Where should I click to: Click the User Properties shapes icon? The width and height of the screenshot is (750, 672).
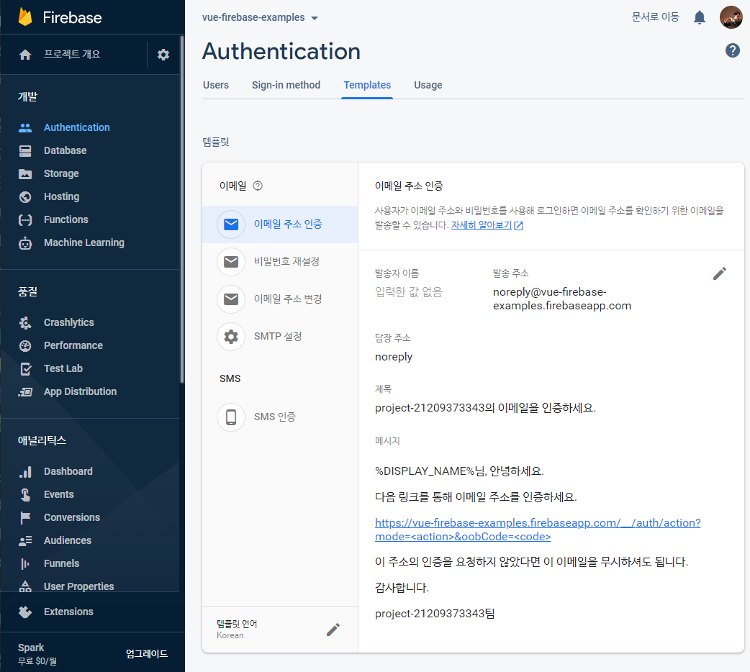pos(25,586)
